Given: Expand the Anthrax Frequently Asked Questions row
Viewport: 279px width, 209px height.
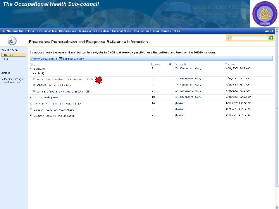Looking at the screenshot, I should pos(34,91).
